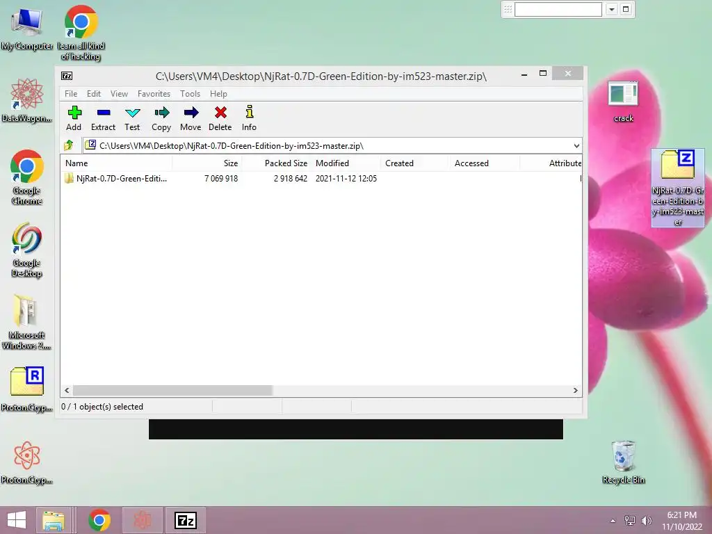
Task: Click the Copy toolbar icon
Action: pyautogui.click(x=161, y=118)
